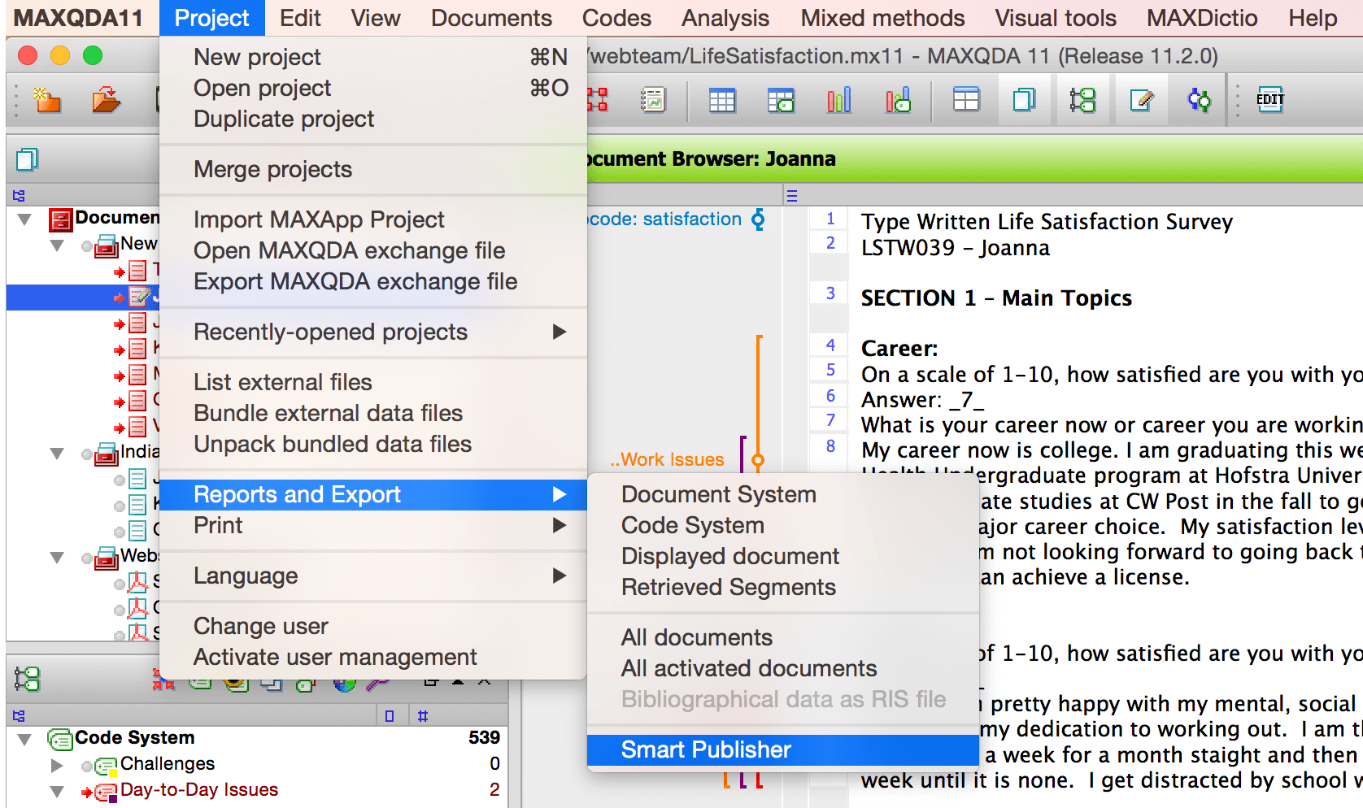Click the satisfaction code label in margin
The width and height of the screenshot is (1363, 808).
pyautogui.click(x=665, y=219)
